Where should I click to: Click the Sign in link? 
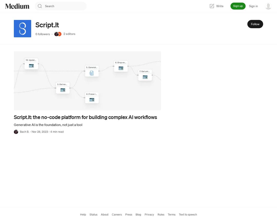(253, 6)
